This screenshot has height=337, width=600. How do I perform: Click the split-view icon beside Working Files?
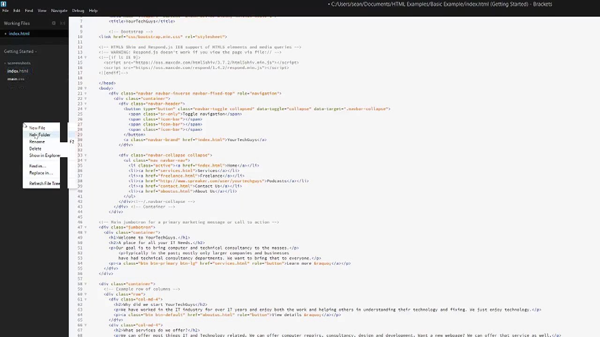(x=63, y=23)
